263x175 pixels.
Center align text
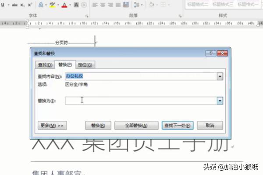tap(103, 5)
